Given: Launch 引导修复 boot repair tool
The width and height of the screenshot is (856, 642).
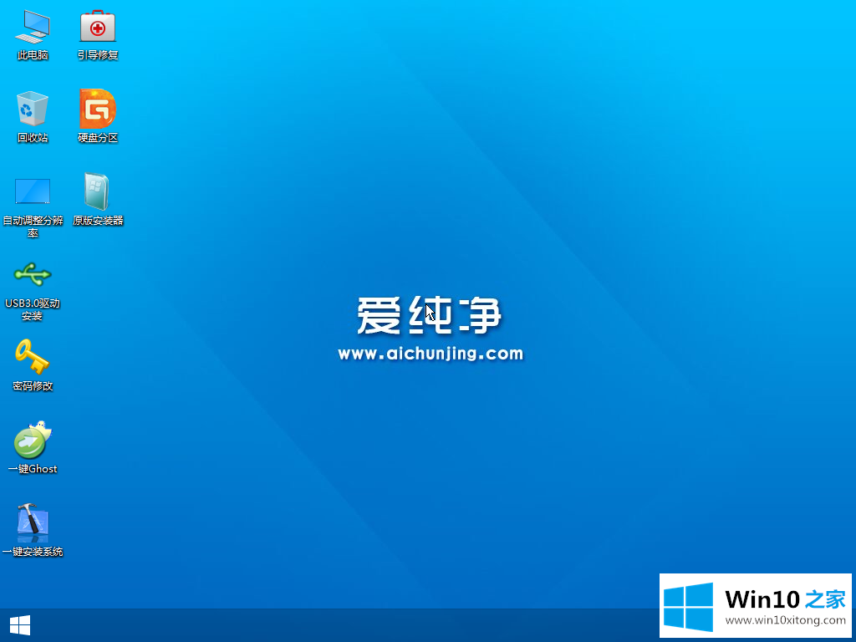Looking at the screenshot, I should [x=98, y=26].
